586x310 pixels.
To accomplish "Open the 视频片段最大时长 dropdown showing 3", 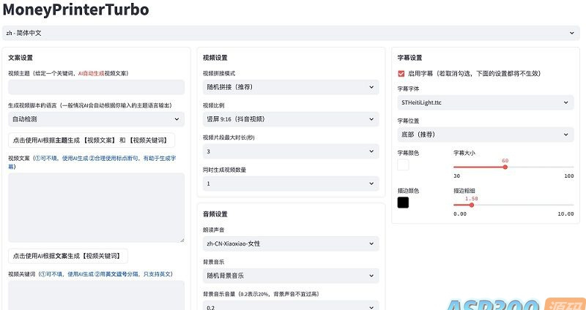I will click(x=291, y=151).
